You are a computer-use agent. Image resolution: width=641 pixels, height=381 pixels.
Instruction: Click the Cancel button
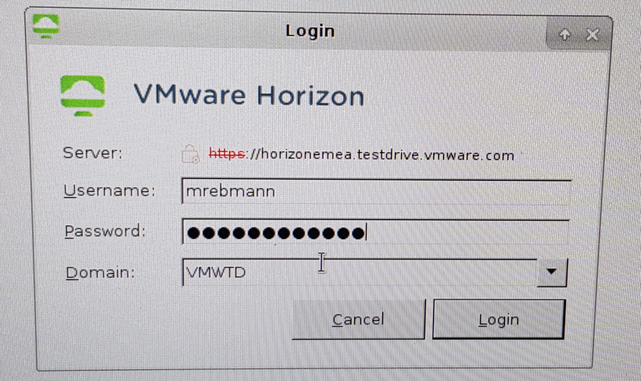coord(359,319)
